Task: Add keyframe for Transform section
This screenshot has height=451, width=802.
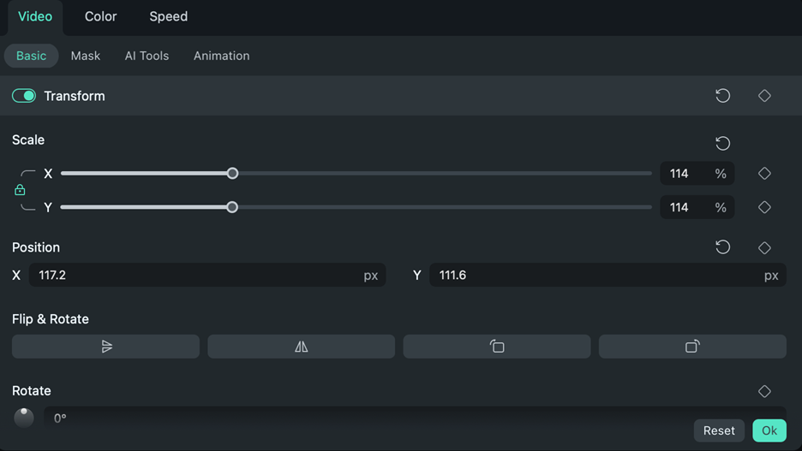Action: [764, 96]
